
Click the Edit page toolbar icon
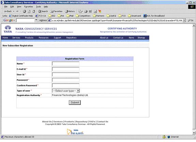pyautogui.click(x=90, y=11)
